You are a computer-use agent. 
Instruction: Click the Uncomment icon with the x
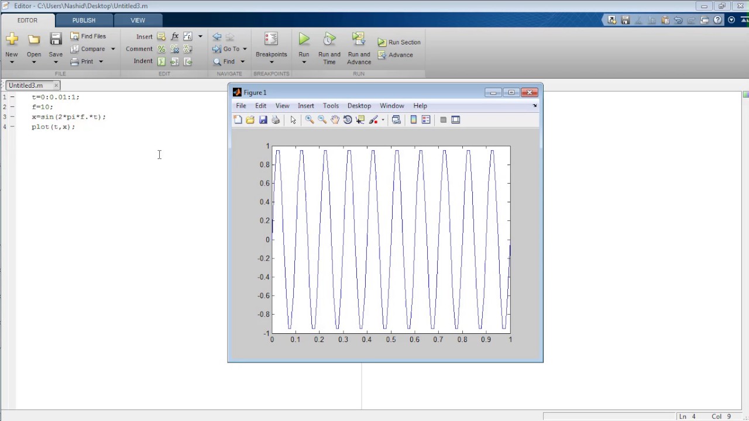point(174,49)
